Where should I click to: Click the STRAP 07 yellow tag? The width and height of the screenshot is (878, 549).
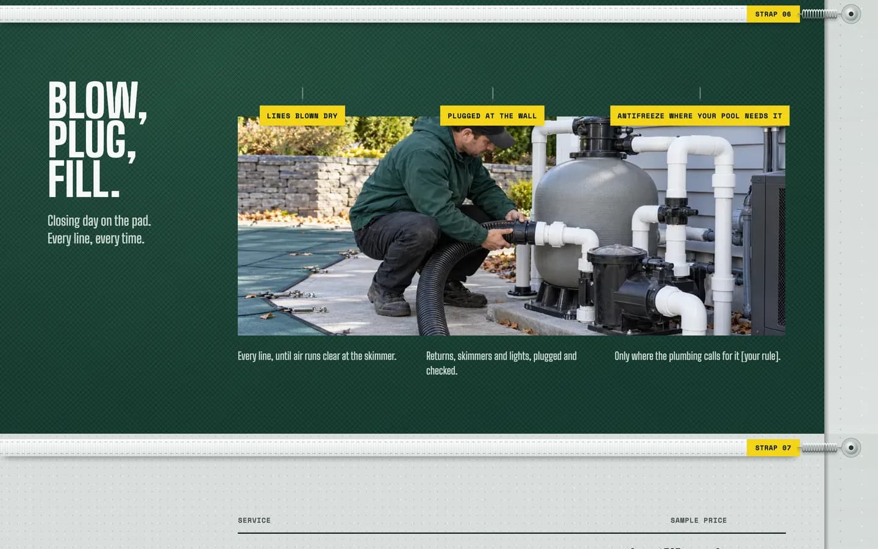click(773, 448)
